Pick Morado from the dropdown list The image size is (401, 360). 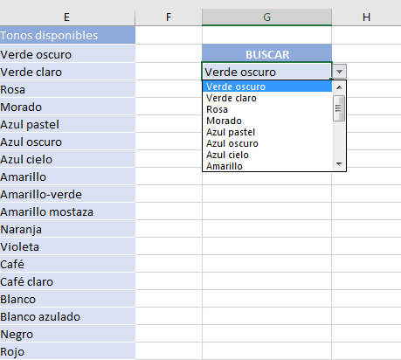[x=267, y=121]
